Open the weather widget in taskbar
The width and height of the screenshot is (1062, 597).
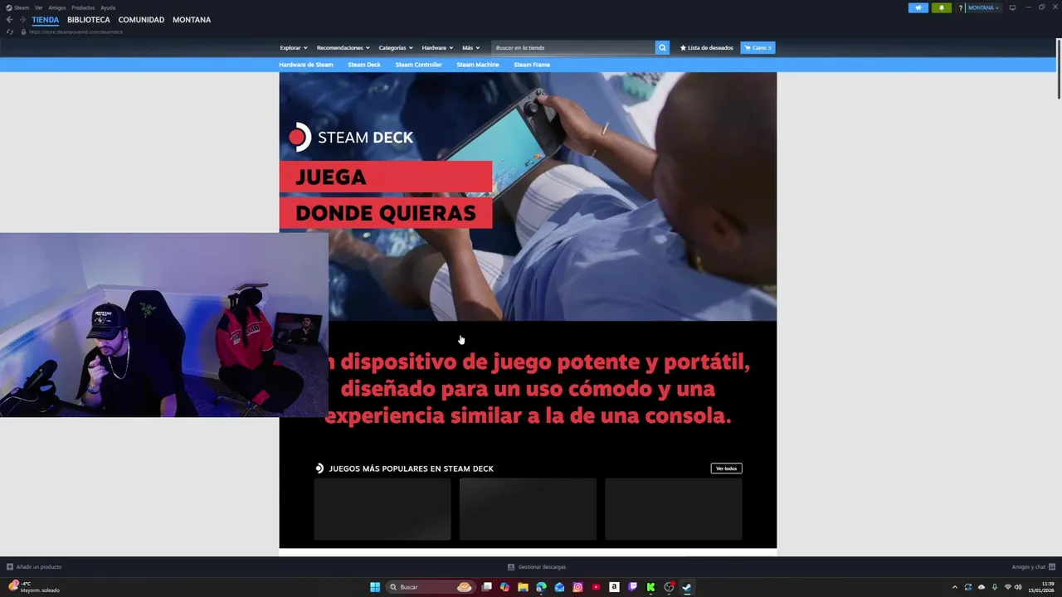click(34, 587)
